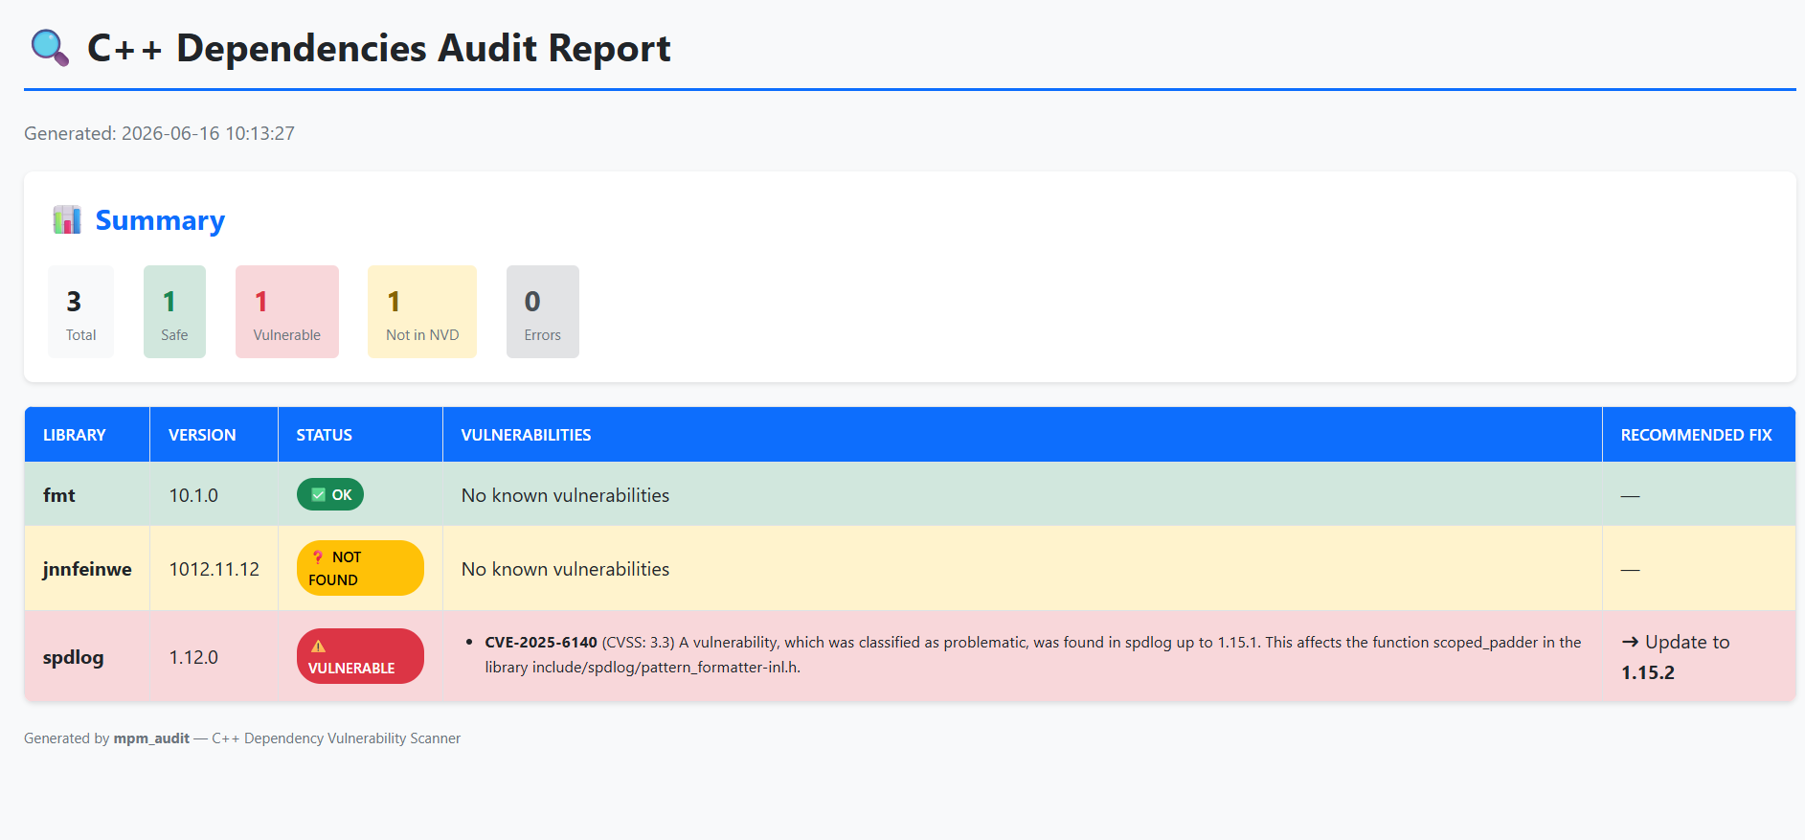Click No known vulnerabilities in jnnfeinwe row
This screenshot has width=1805, height=840.
pos(565,569)
